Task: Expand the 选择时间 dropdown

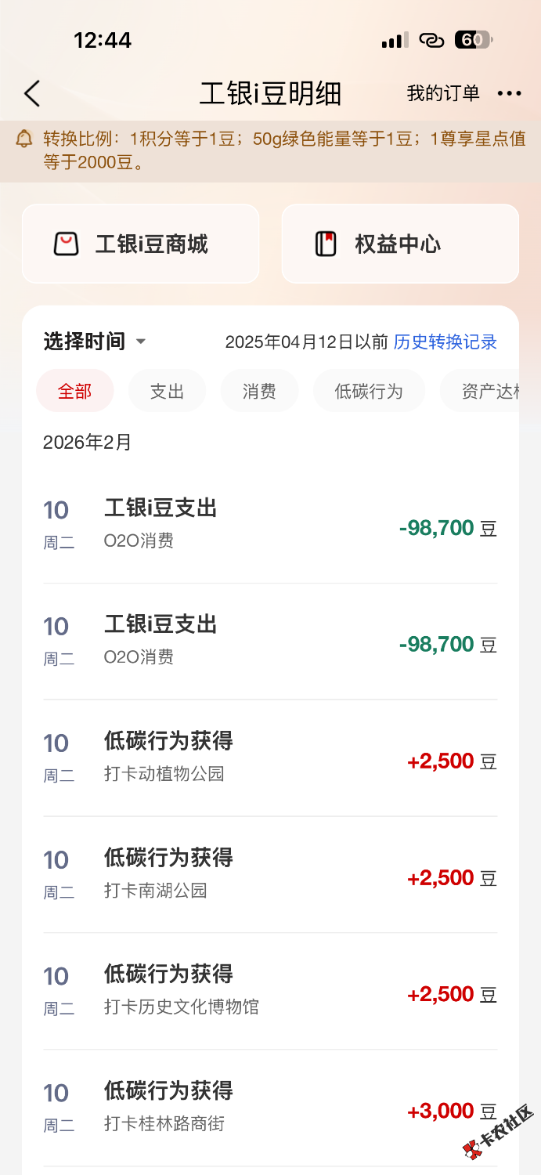Action: [95, 342]
